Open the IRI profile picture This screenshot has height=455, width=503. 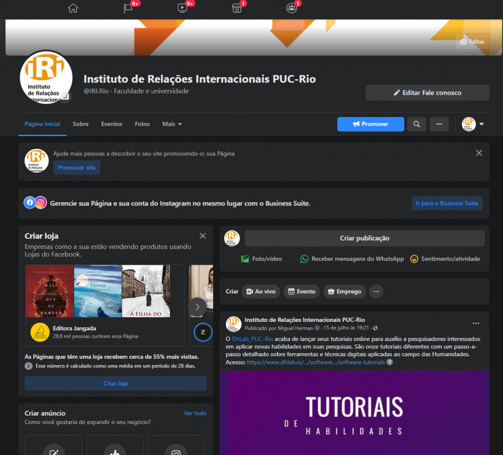point(46,77)
